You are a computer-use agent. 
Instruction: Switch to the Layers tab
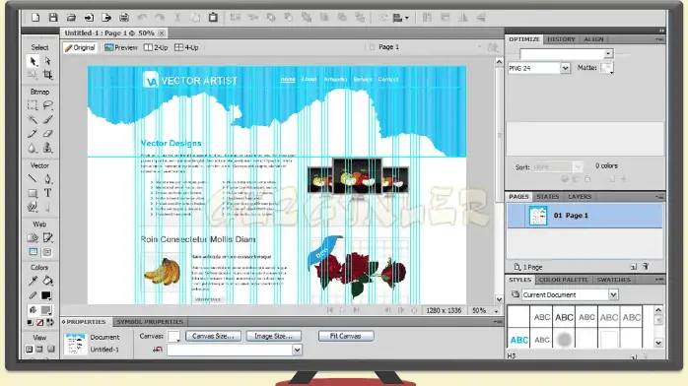[580, 196]
